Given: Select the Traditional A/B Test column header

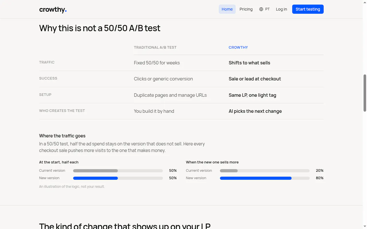Looking at the screenshot, I should (x=155, y=48).
